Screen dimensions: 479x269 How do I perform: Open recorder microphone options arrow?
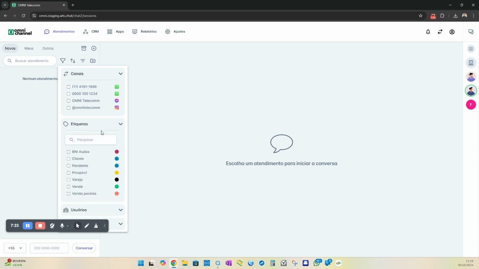click(67, 226)
